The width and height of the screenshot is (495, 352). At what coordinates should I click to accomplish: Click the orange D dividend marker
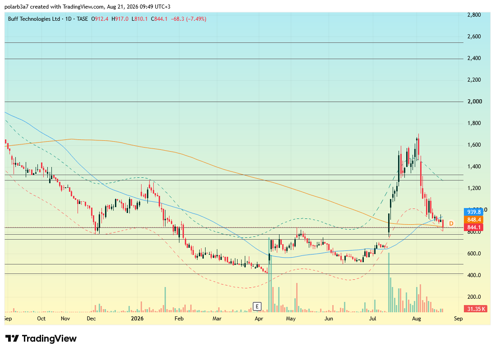451,223
